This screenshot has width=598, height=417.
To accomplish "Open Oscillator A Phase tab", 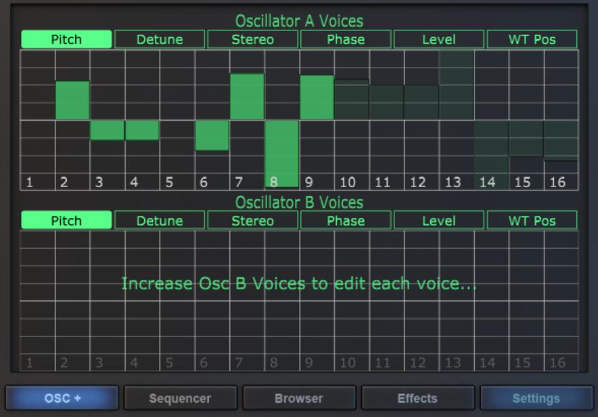I will point(346,39).
